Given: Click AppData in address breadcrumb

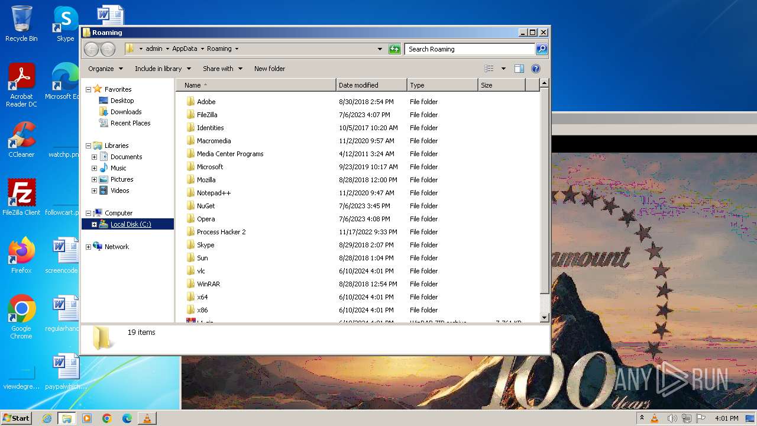Looking at the screenshot, I should click(x=185, y=49).
